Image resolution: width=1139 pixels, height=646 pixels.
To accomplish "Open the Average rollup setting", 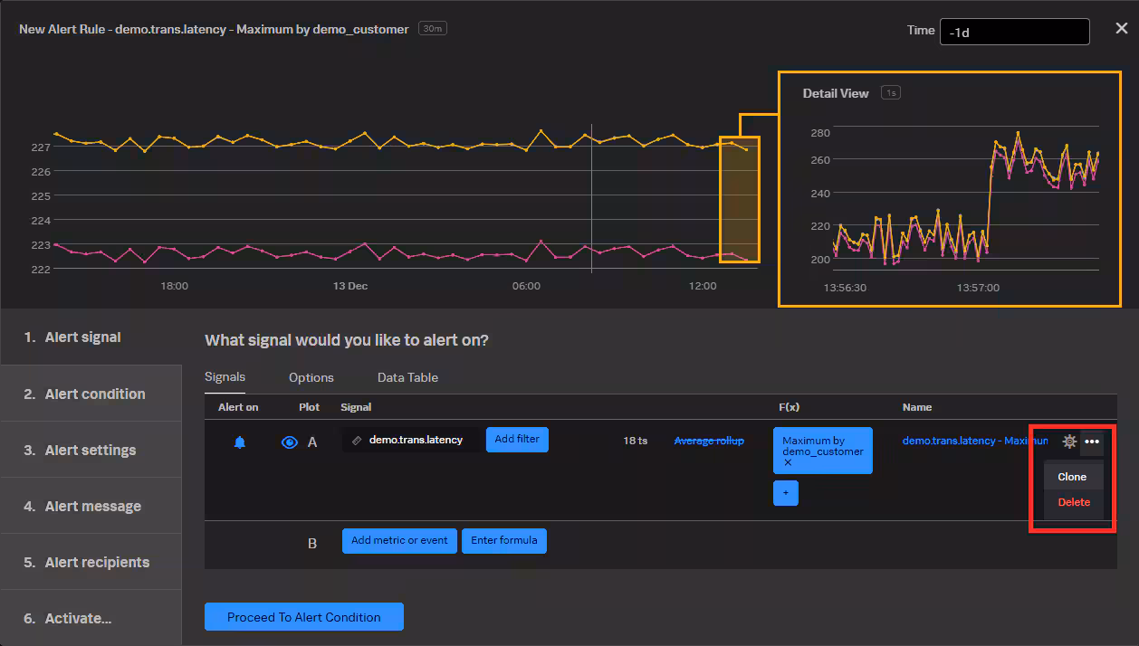I will (709, 441).
